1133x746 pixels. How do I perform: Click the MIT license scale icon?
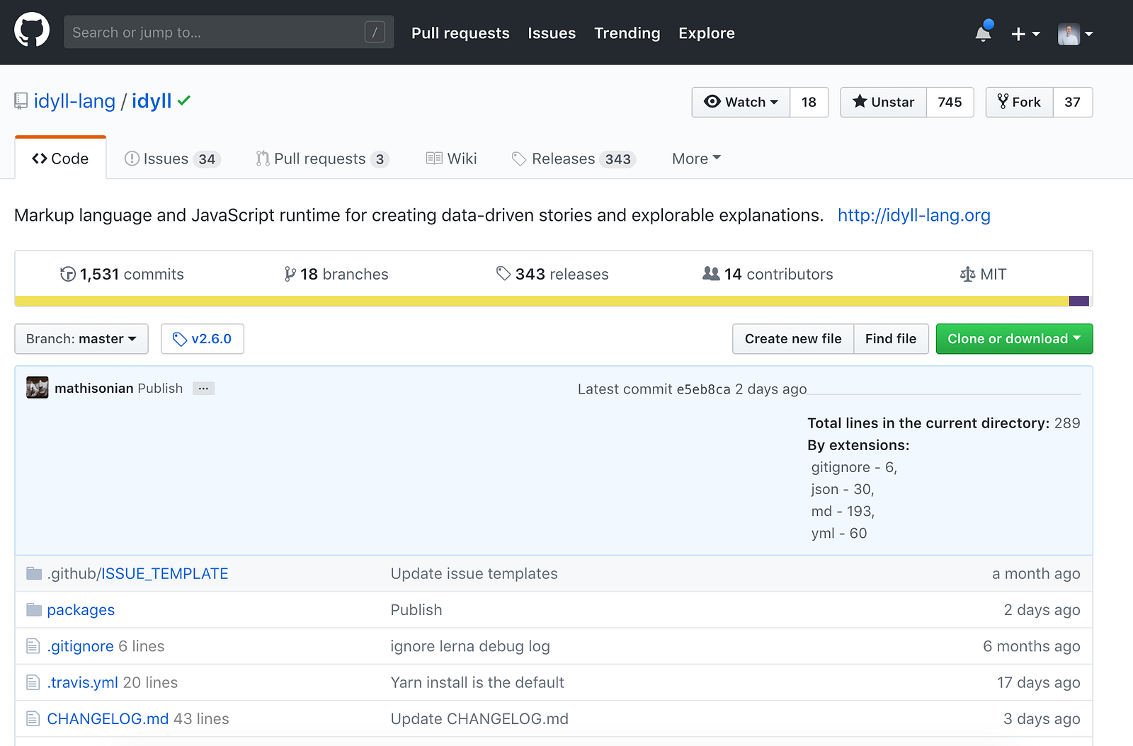coord(967,275)
